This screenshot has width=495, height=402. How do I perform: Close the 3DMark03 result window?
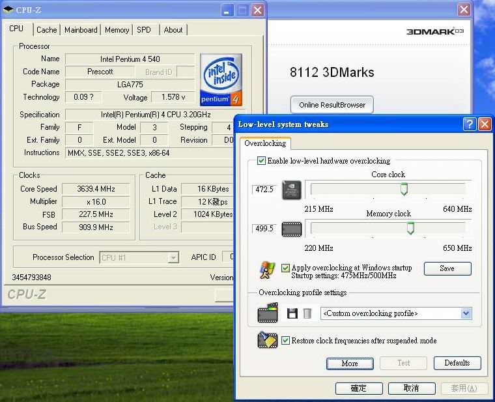pyautogui.click(x=464, y=10)
